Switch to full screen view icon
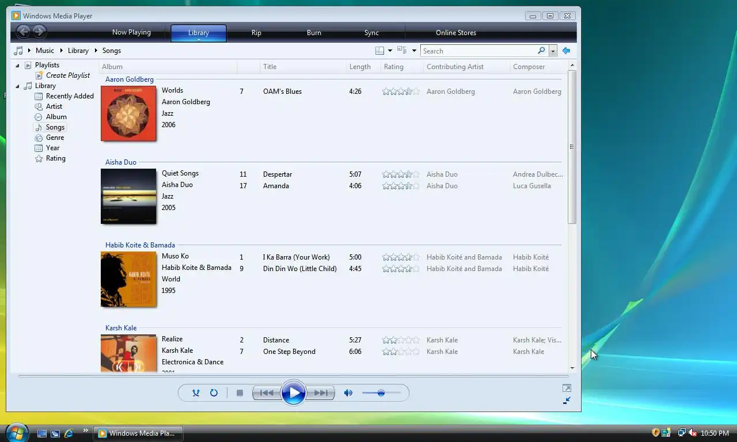This screenshot has width=737, height=442. 567,388
